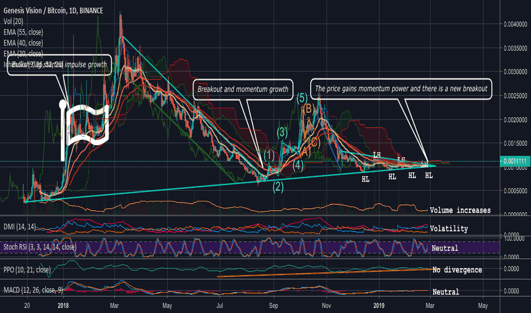Select the new breakout momentum power callout
This screenshot has height=313, width=531.
point(401,89)
